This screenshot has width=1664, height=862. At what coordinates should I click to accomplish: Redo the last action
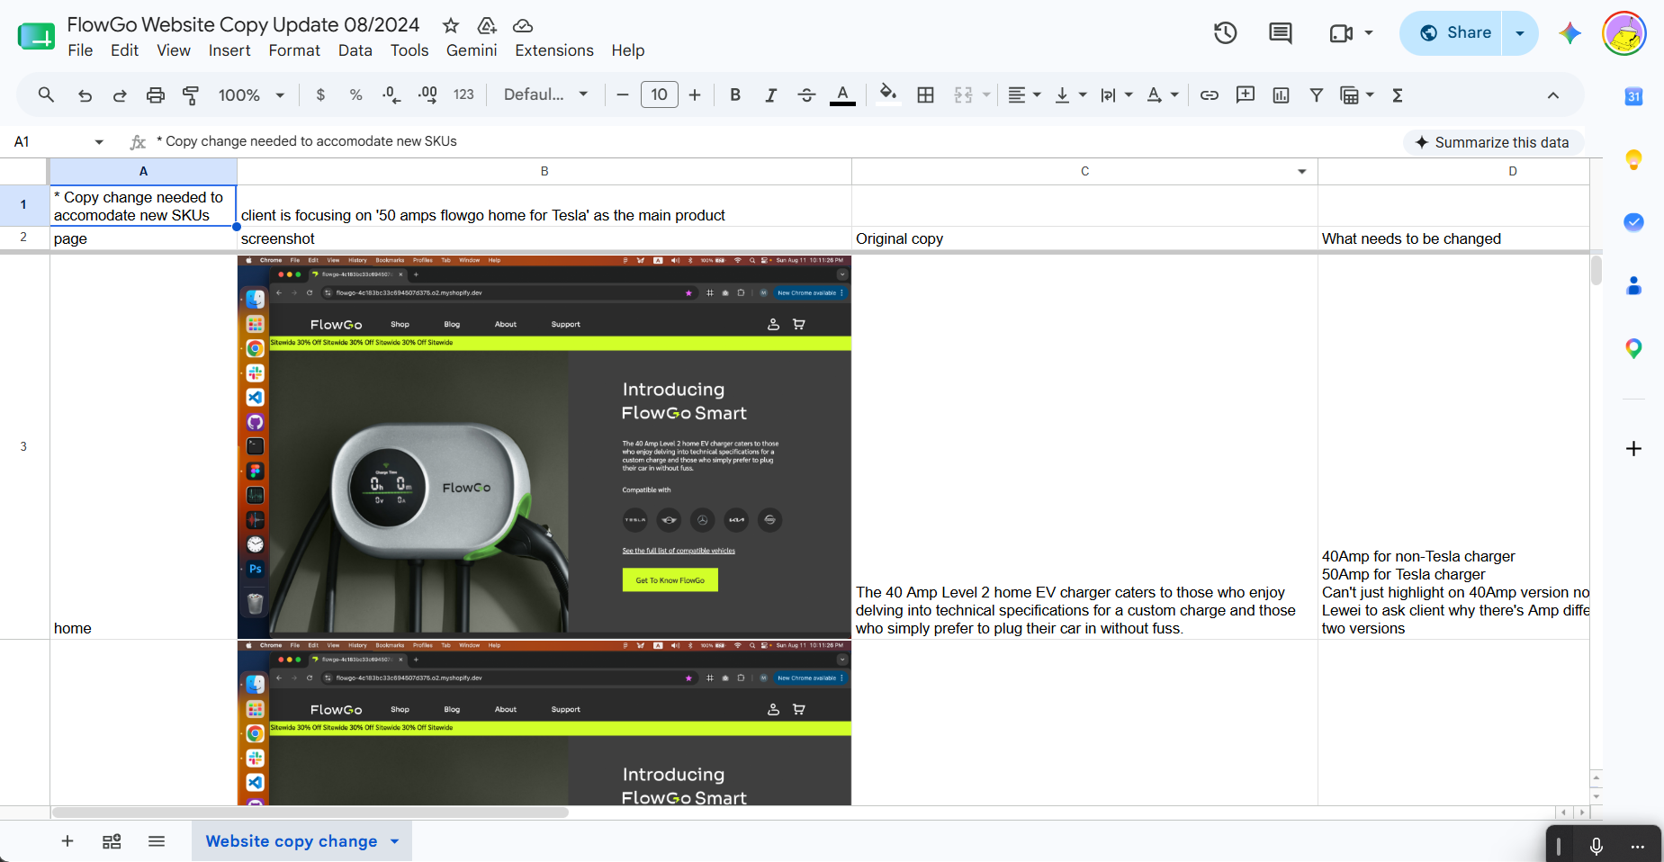pyautogui.click(x=120, y=94)
